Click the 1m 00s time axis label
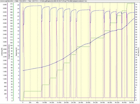The image size is (140, 104). 45,102
